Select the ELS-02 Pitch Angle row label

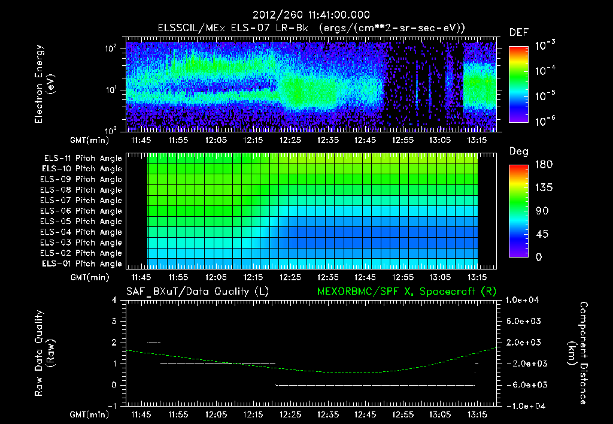81,253
